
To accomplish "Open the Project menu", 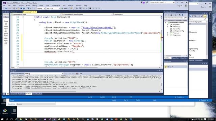I will [21, 6].
